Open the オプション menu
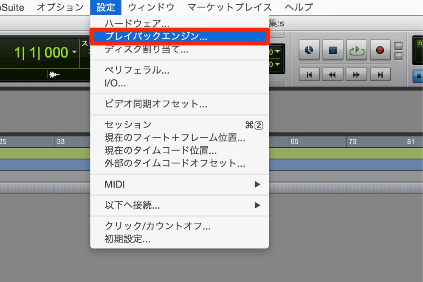 (x=60, y=7)
